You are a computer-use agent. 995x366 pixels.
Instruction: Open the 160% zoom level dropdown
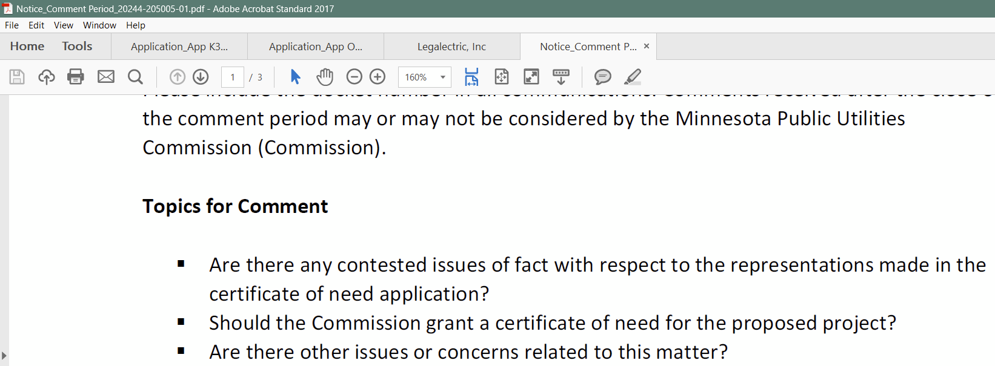443,77
